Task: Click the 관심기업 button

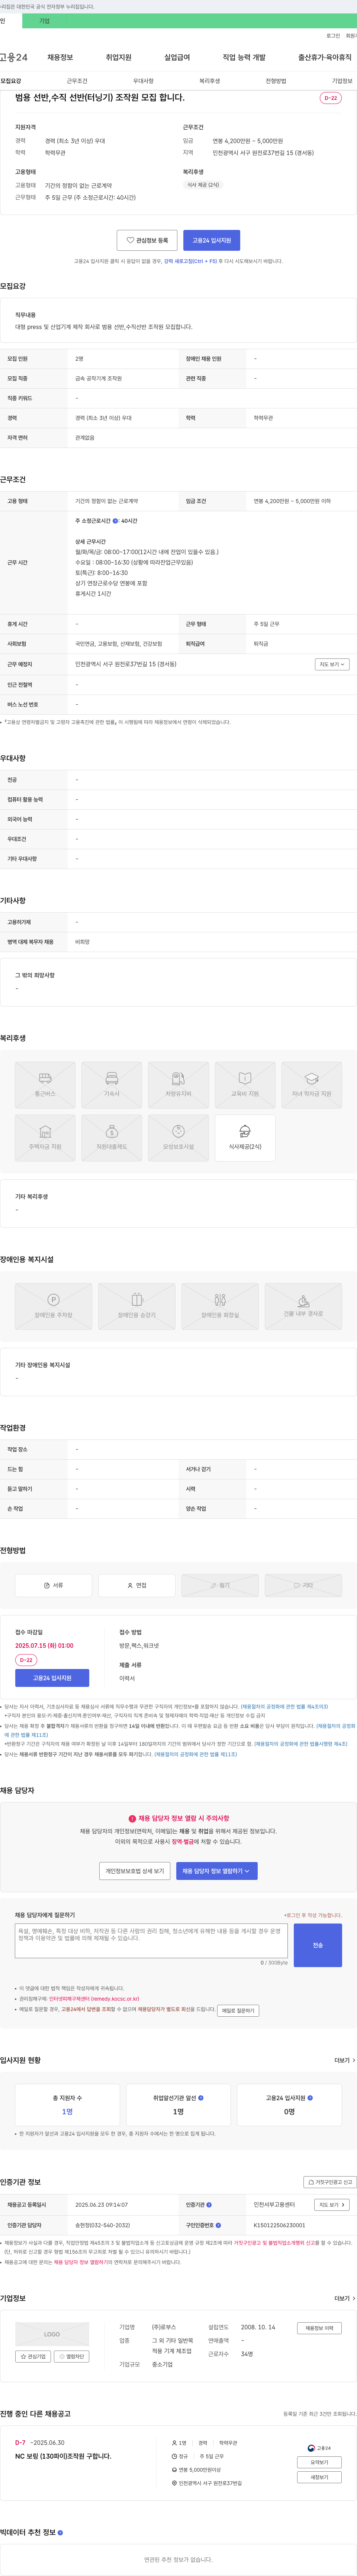Action: (33, 2356)
